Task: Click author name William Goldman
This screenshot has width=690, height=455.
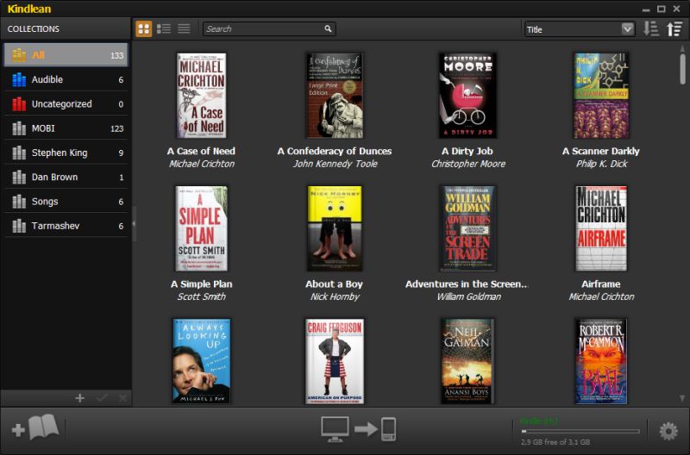Action: 468,296
